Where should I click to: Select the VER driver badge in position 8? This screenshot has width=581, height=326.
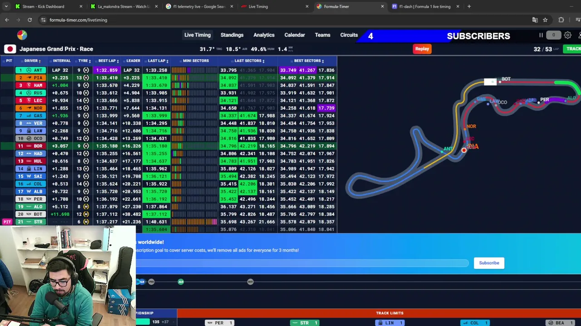pos(30,123)
